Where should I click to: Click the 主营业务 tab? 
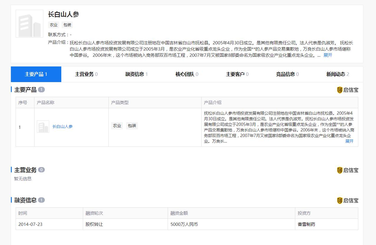click(86, 74)
